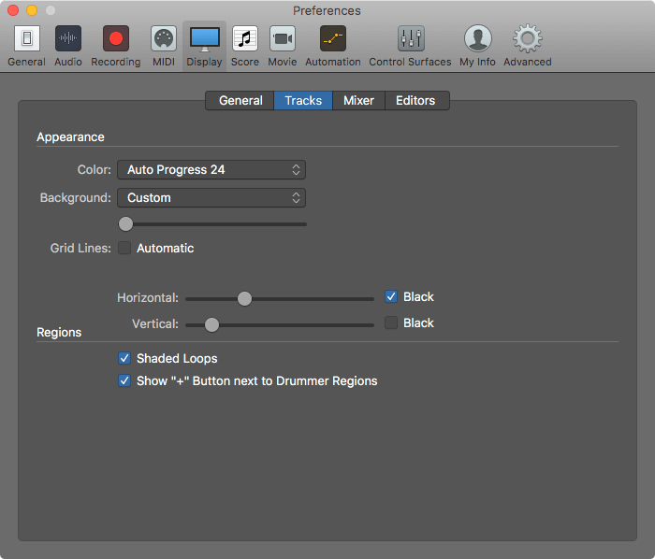Uncheck Black for Horizontal grid lines
Screen dimensions: 655x559
[x=391, y=296]
